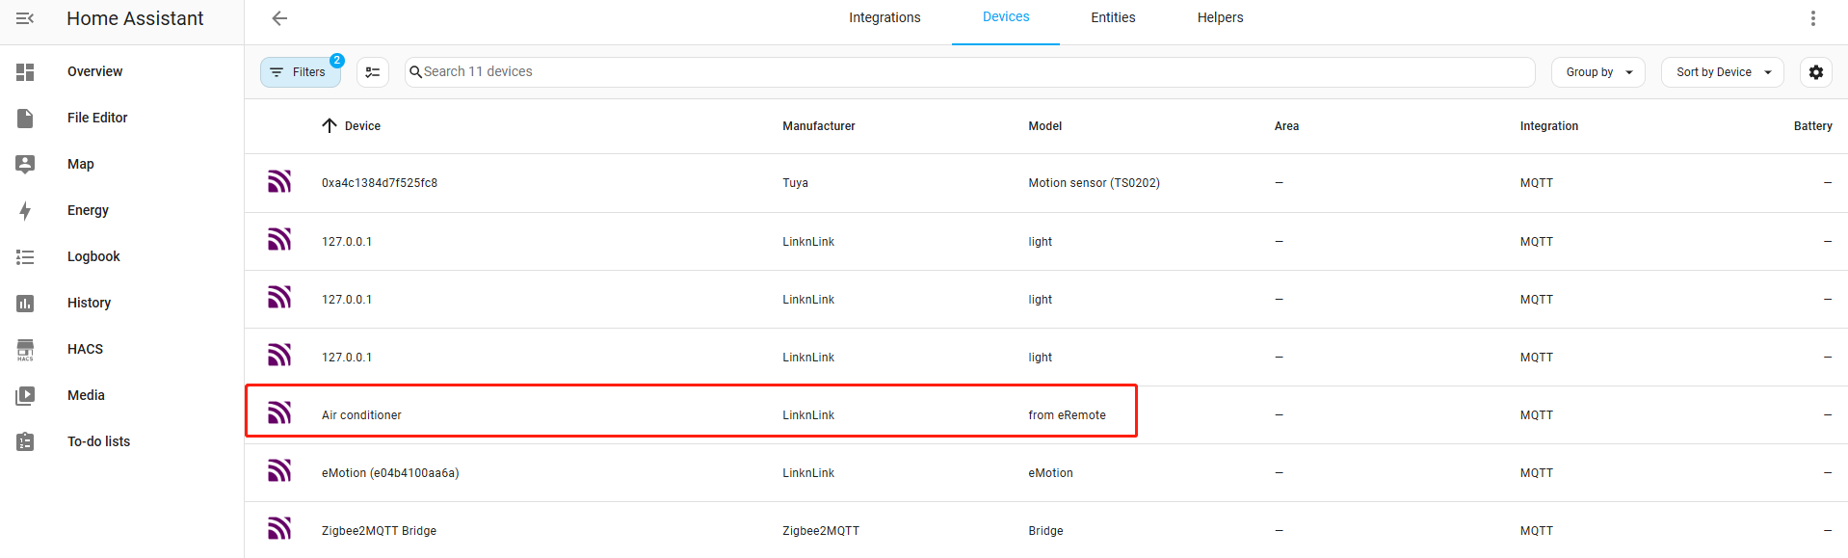Open To-do lists clipboard icon

coord(25,441)
